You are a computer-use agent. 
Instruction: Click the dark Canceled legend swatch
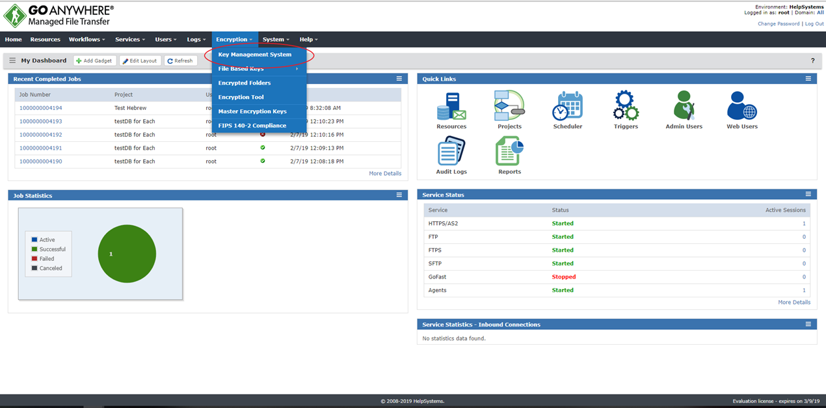[34, 268]
